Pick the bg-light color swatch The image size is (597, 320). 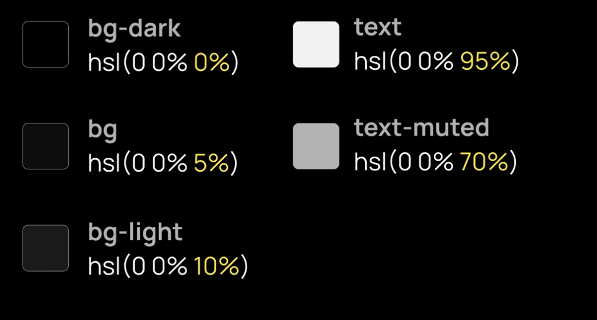tap(45, 248)
